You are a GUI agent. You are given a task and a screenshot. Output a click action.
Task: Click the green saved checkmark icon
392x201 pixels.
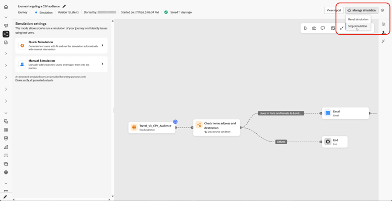[166, 12]
